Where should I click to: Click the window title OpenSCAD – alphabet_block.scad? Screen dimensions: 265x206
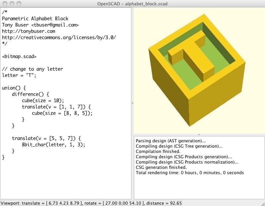132,4
